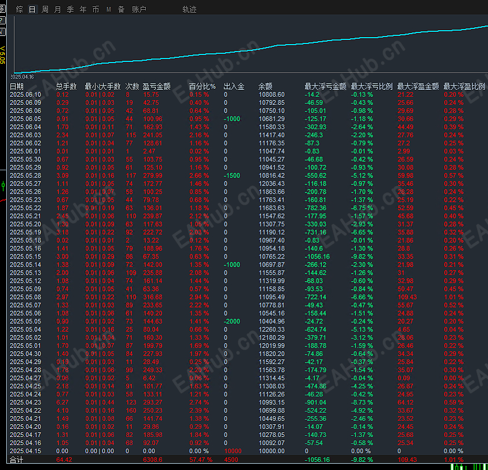The width and height of the screenshot is (488, 470).
Task: Click floating profit 0.09 on 2025.04.27
Action: click(x=403, y=378)
